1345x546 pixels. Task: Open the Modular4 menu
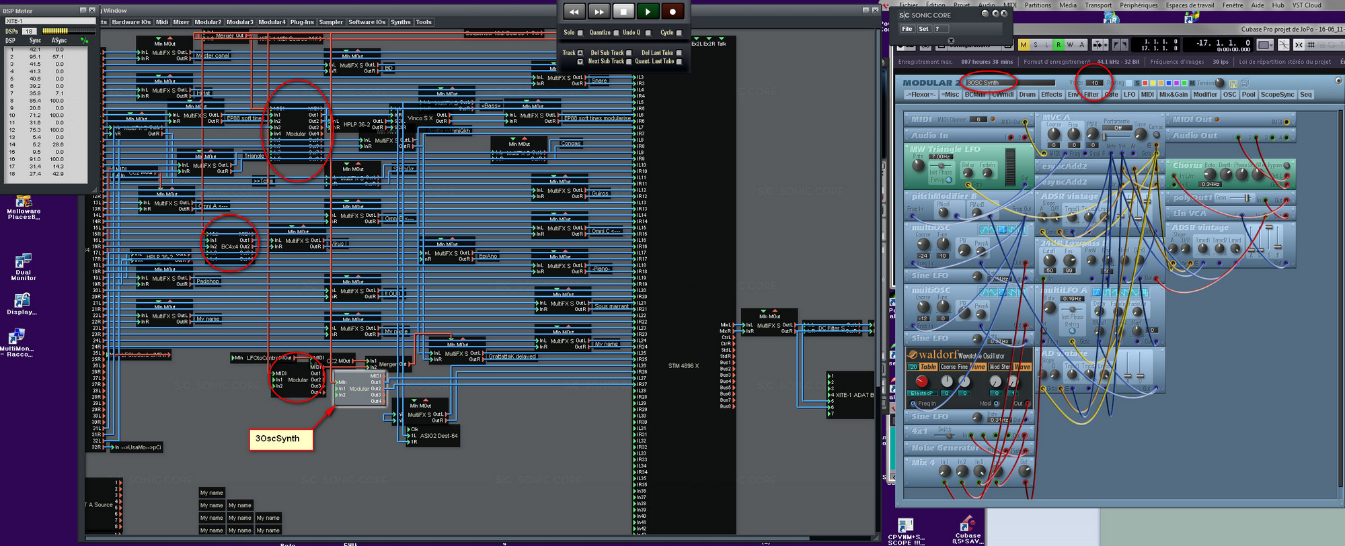(272, 22)
